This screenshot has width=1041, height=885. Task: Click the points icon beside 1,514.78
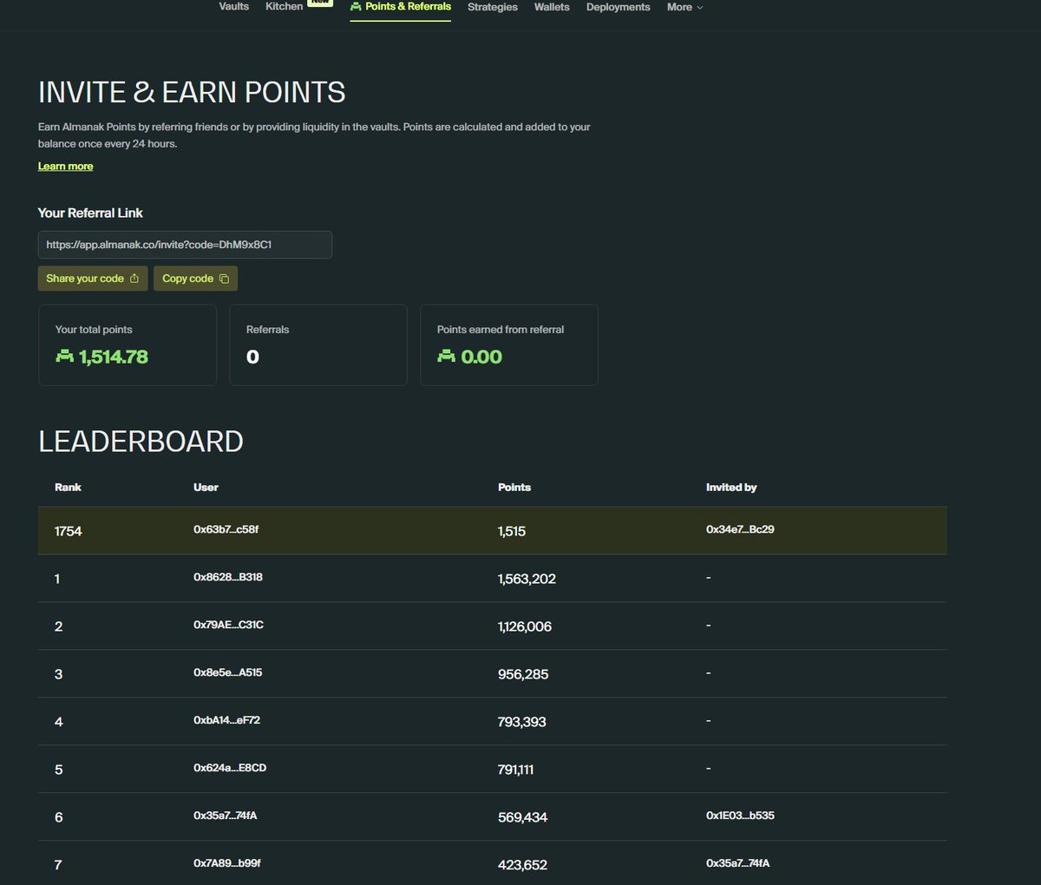point(64,357)
